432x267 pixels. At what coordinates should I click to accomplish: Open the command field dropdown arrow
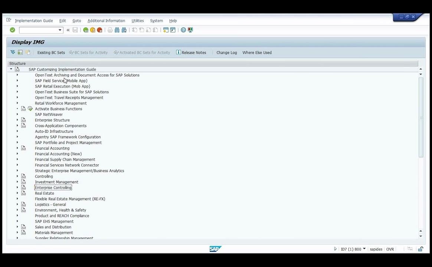point(60,30)
